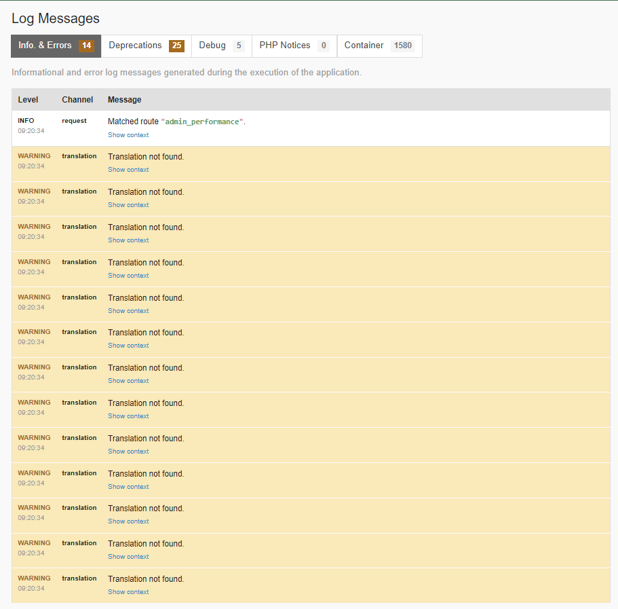Click the "admin_performance" route name
This screenshot has height=609, width=618.
click(x=201, y=122)
